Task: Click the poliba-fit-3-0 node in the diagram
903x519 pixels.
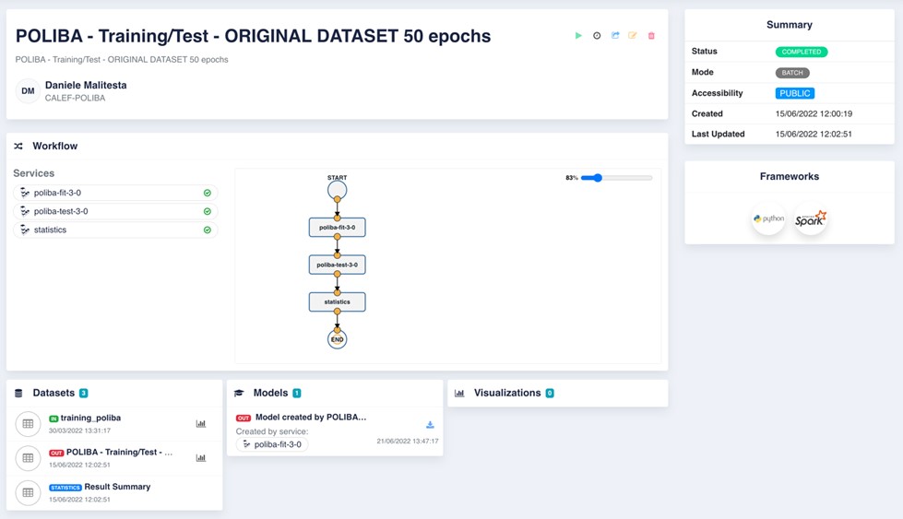Action: (x=337, y=227)
